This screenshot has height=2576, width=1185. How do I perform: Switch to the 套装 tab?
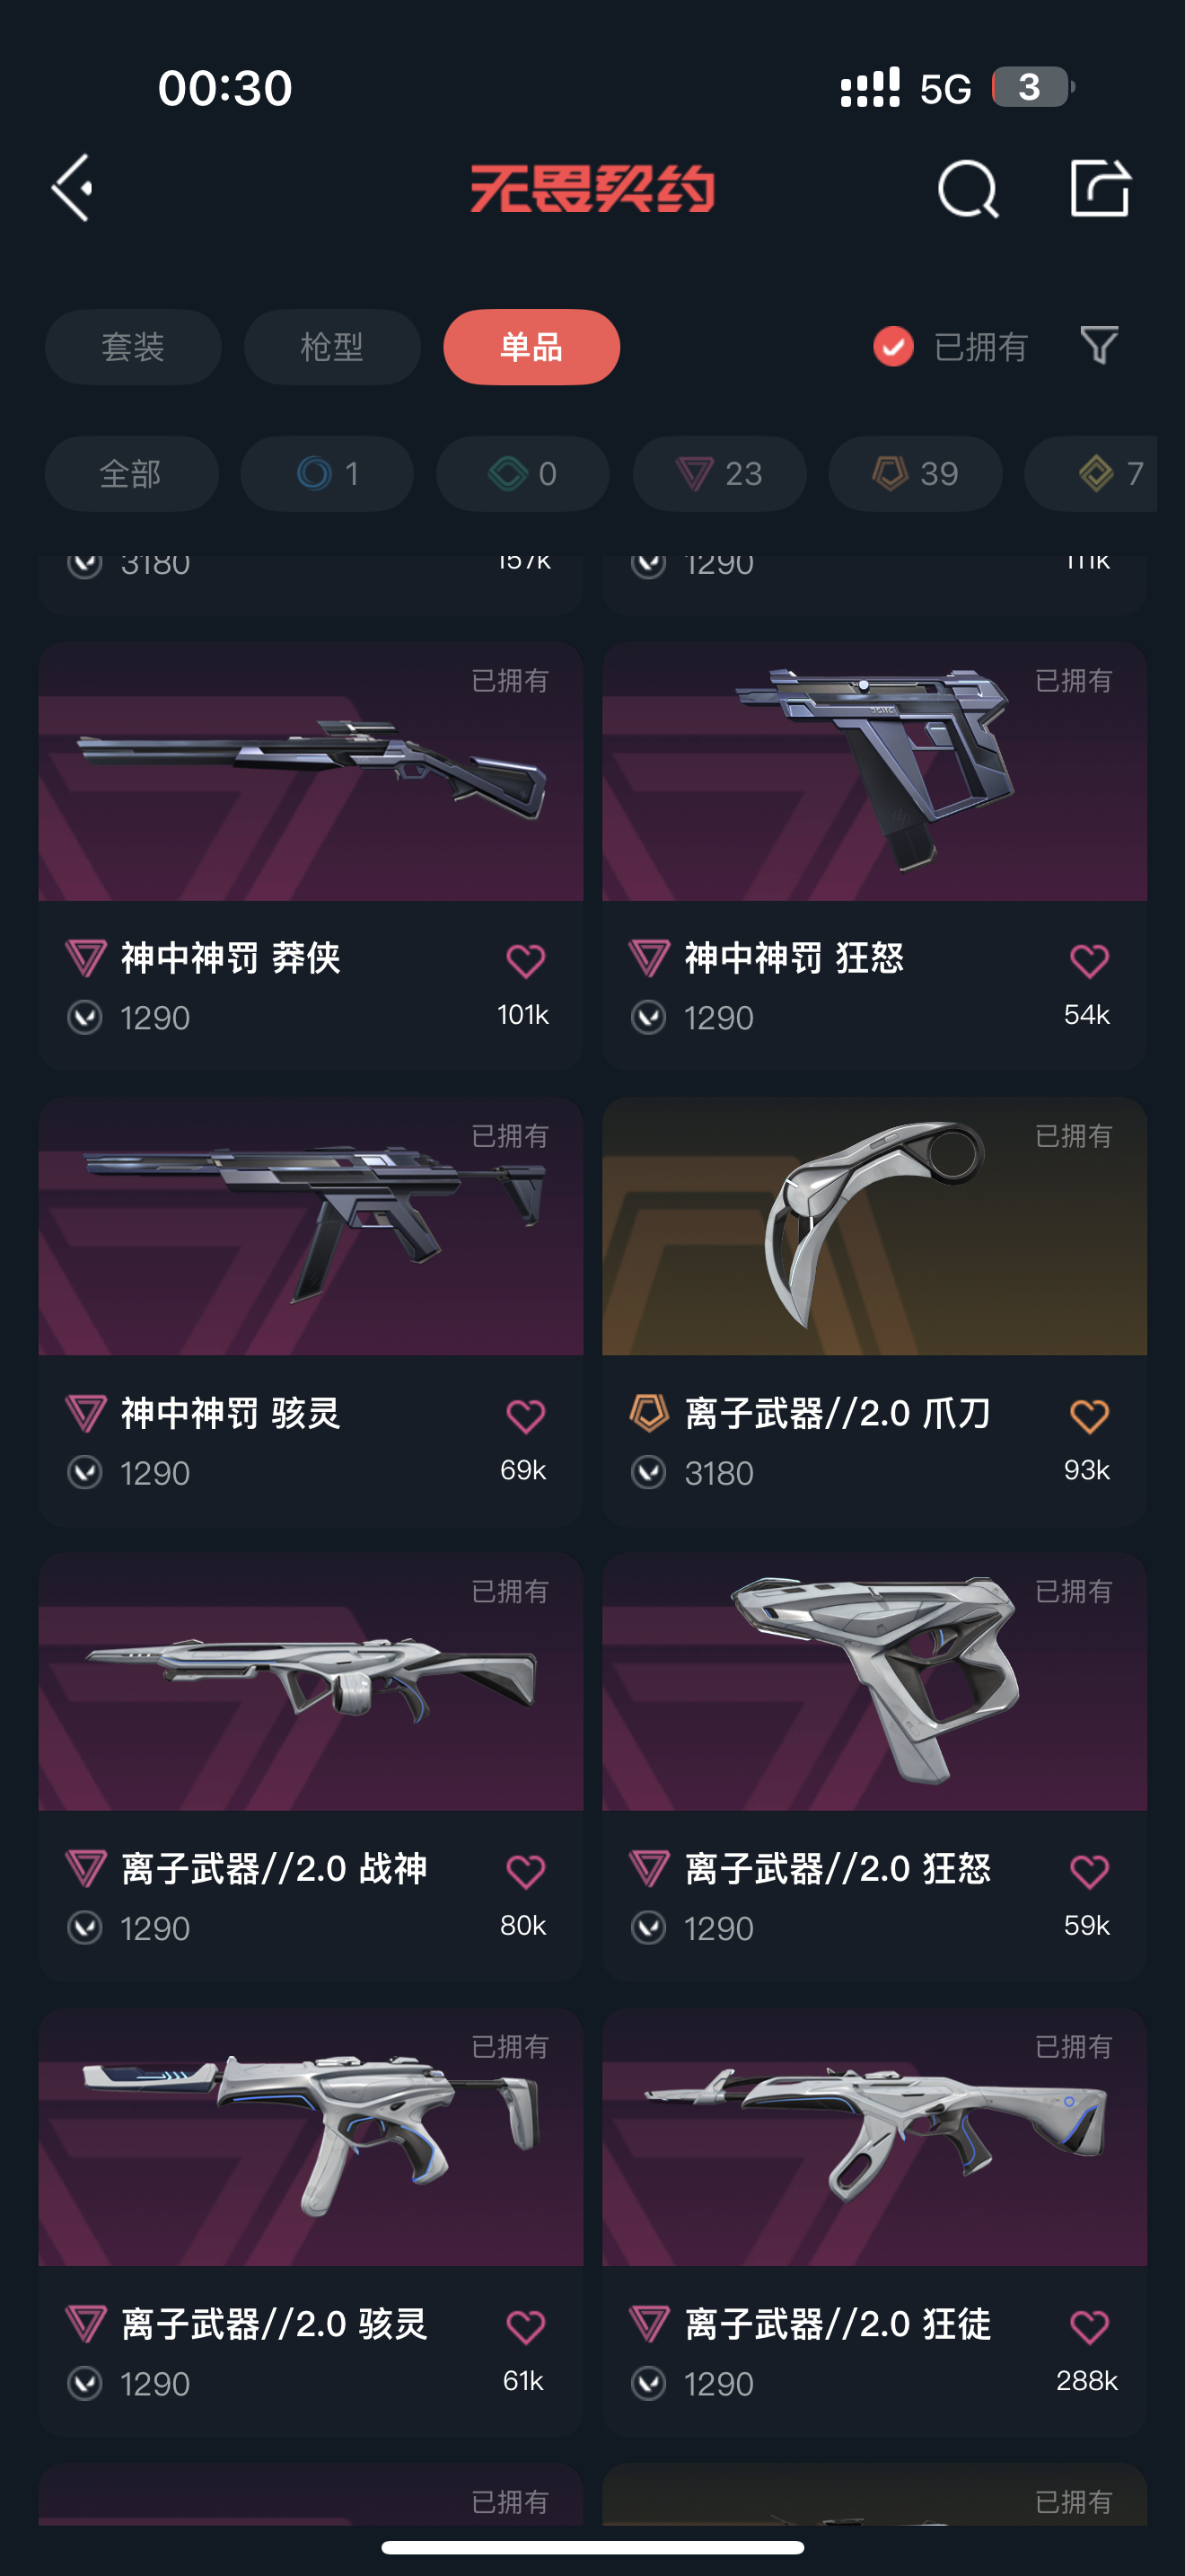tap(133, 347)
